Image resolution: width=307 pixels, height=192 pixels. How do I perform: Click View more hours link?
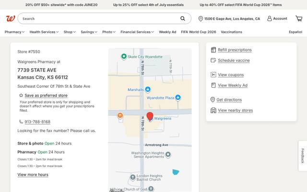click(x=33, y=175)
